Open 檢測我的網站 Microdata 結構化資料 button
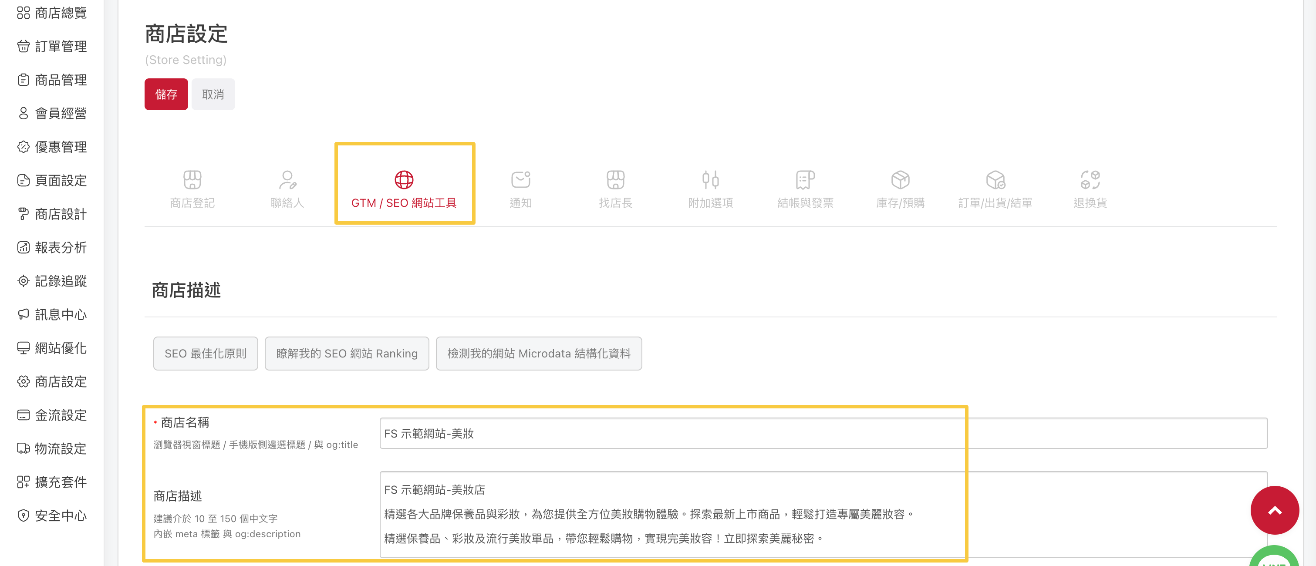Image resolution: width=1316 pixels, height=566 pixels. tap(539, 353)
